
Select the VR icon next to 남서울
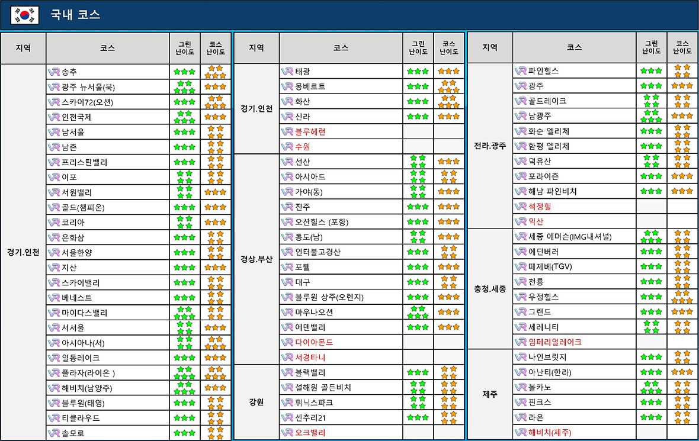54,133
